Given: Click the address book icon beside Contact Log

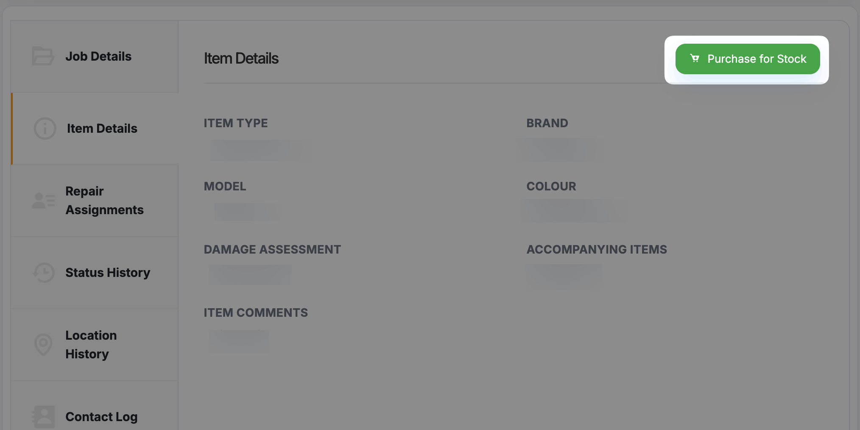Looking at the screenshot, I should click(44, 416).
